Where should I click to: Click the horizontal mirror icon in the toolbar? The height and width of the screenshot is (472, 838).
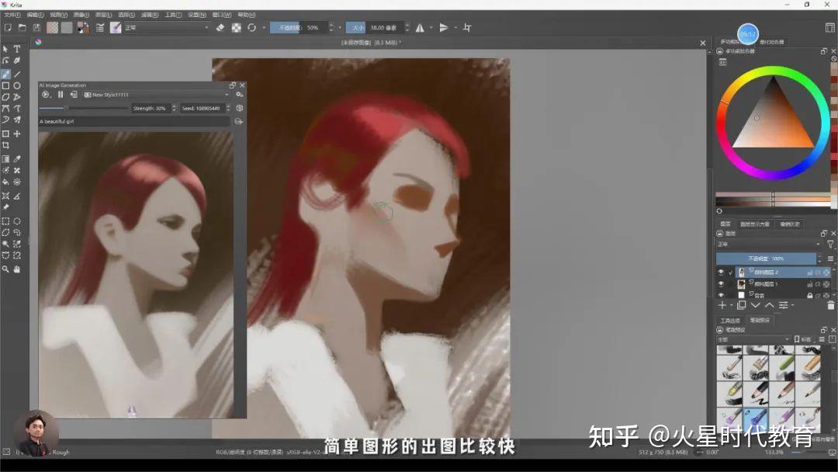pos(421,28)
